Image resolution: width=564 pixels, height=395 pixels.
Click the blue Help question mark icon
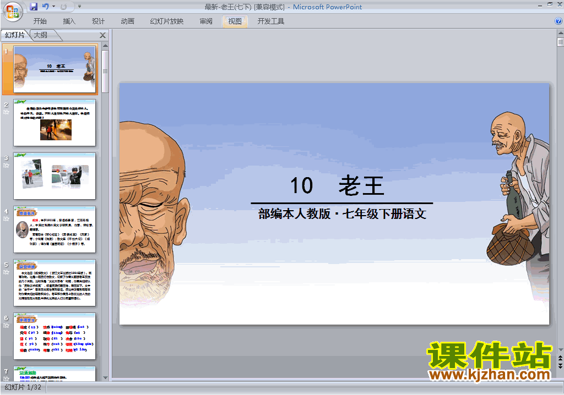pos(558,21)
